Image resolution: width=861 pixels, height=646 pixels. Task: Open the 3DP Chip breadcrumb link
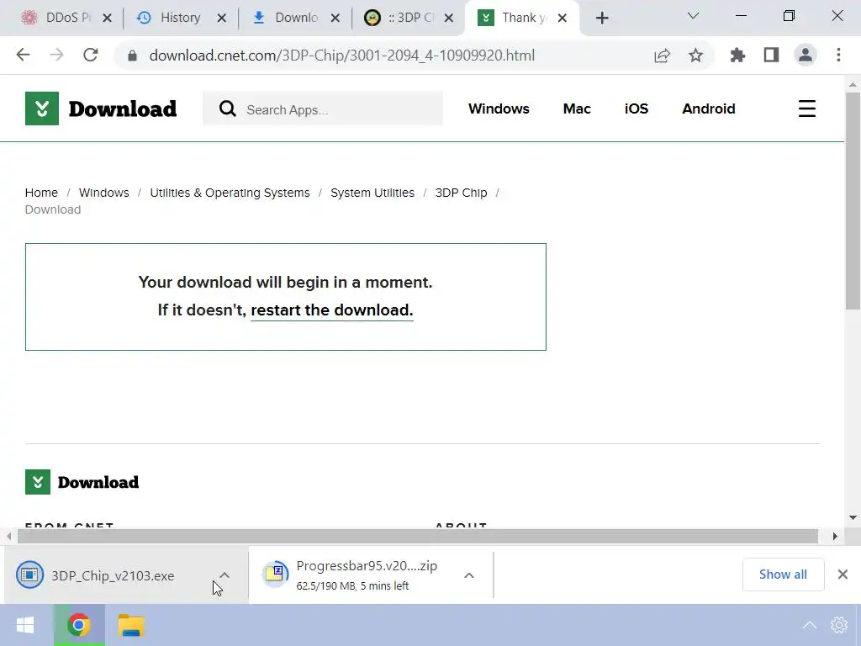[462, 193]
